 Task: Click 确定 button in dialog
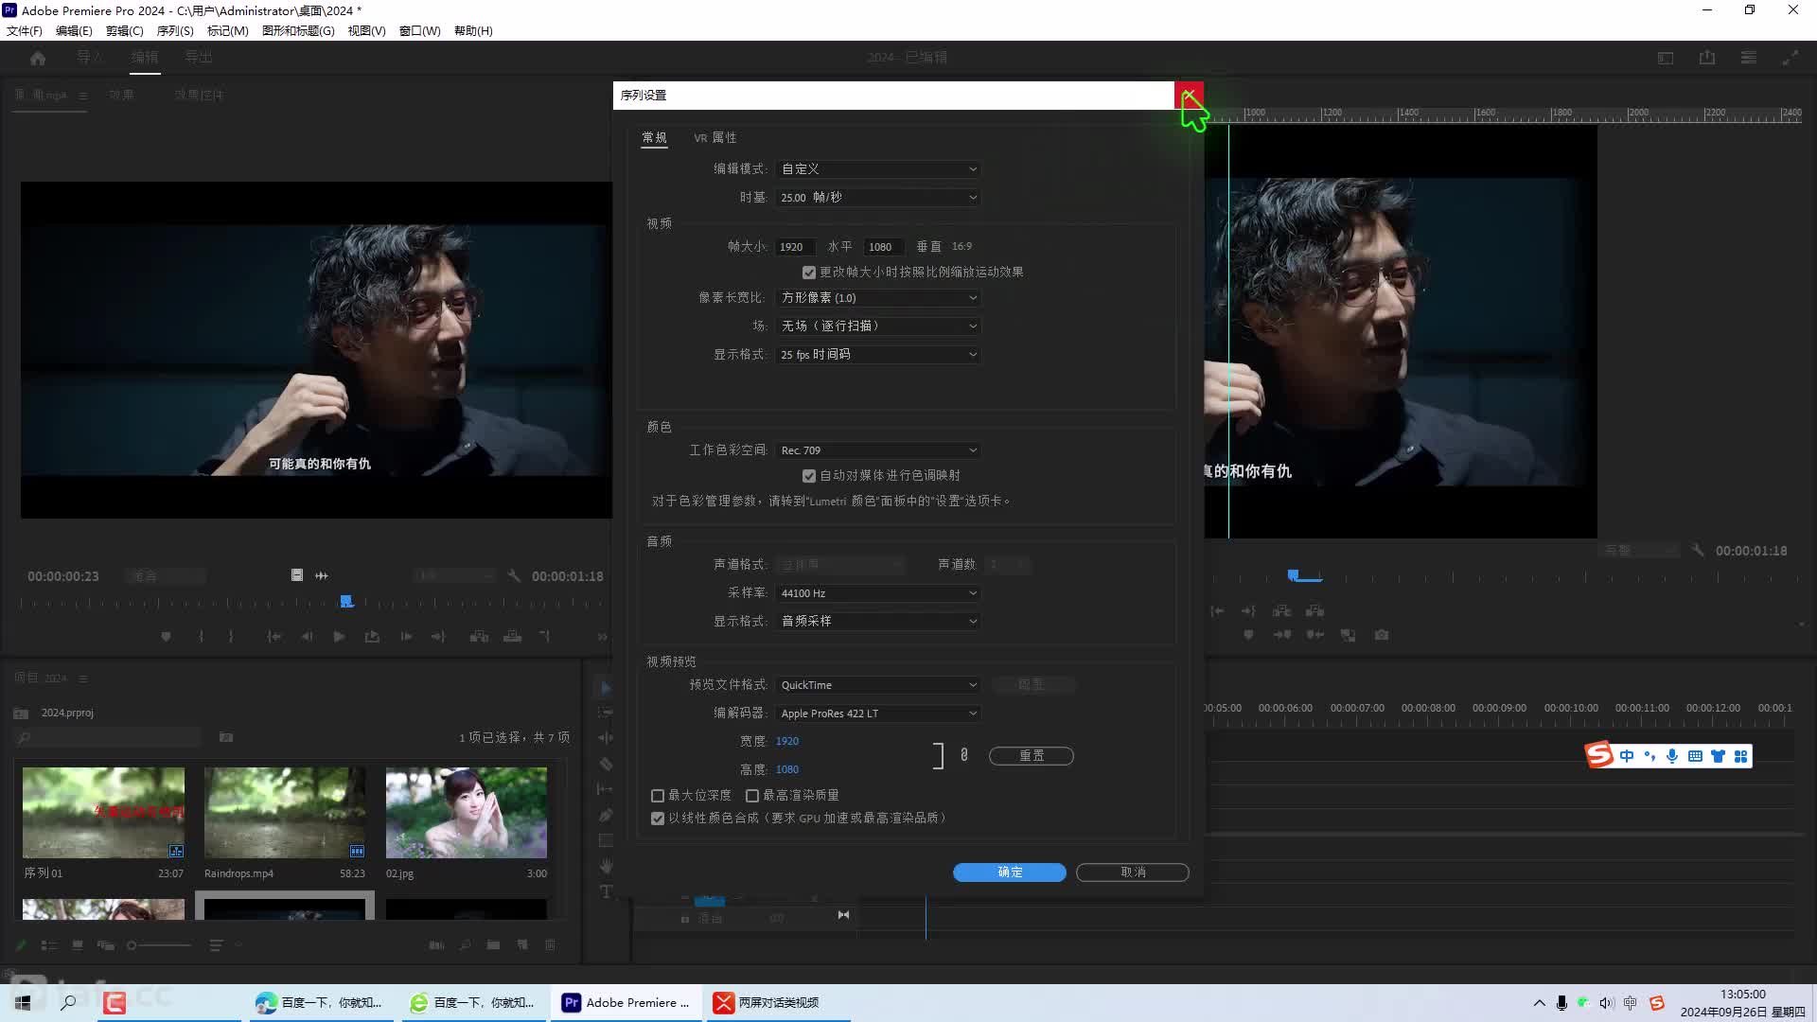pos(1009,872)
